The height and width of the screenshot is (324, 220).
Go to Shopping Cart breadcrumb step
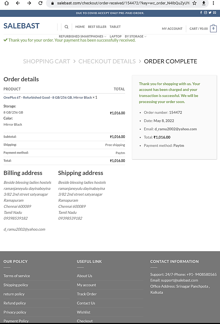click(46, 61)
